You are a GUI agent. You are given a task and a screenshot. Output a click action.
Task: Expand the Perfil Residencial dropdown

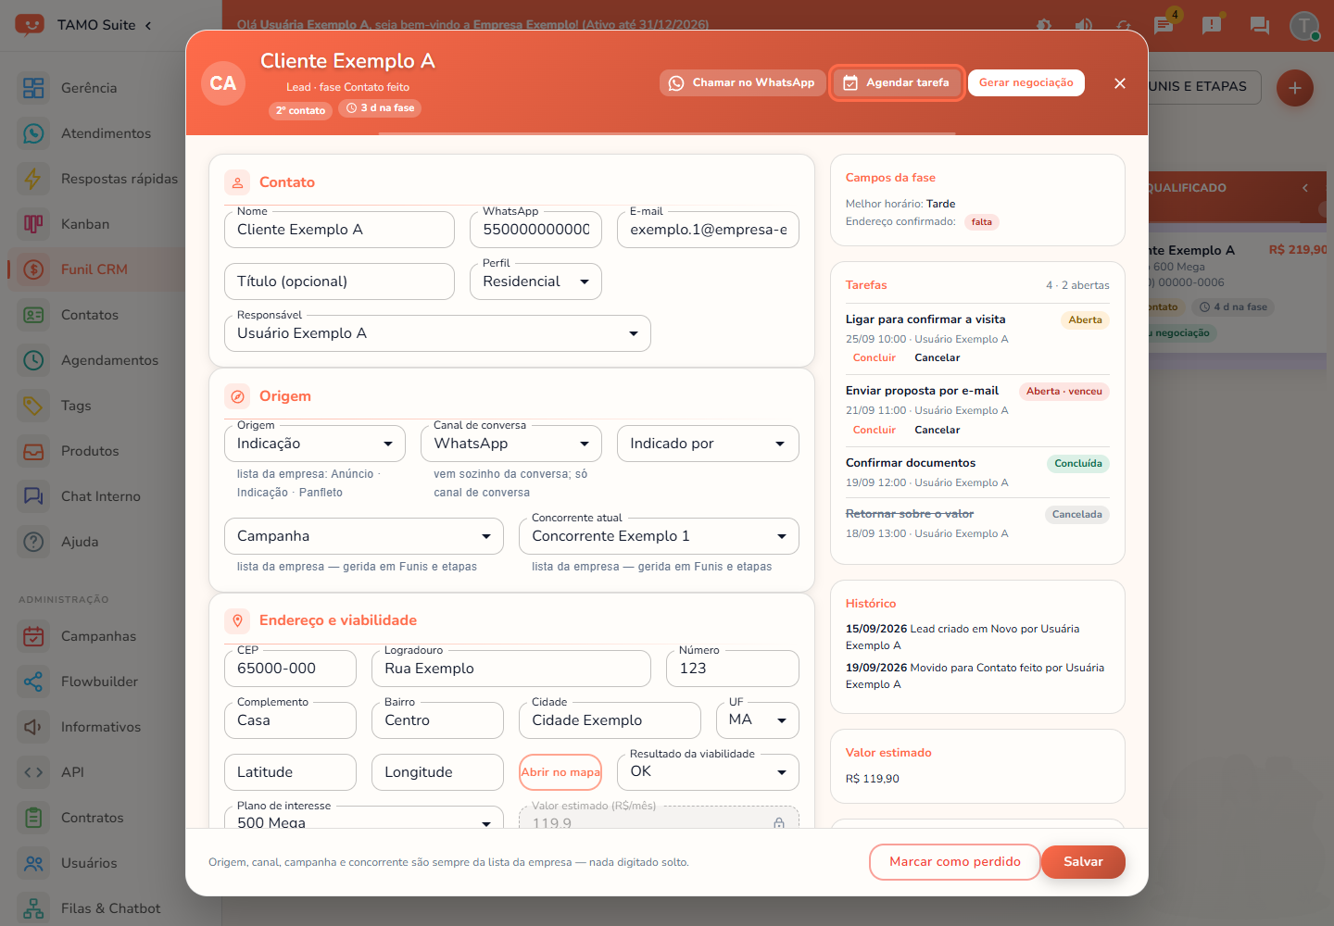click(x=535, y=282)
